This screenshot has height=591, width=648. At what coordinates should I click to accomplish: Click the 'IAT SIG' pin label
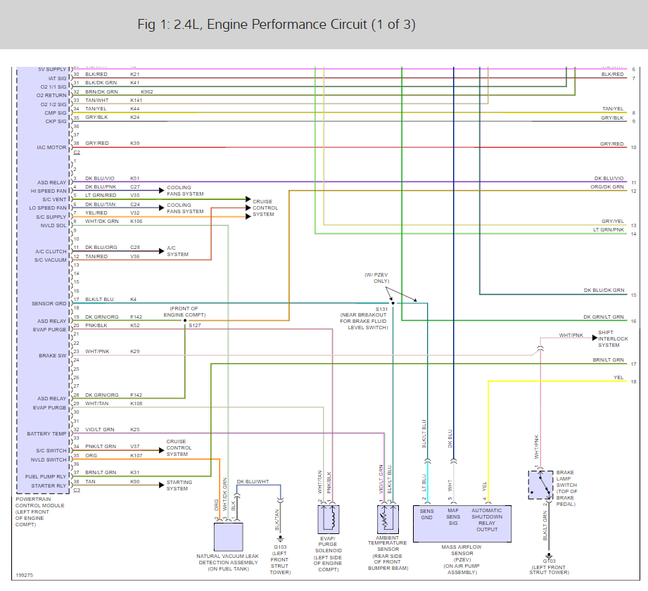coord(57,79)
